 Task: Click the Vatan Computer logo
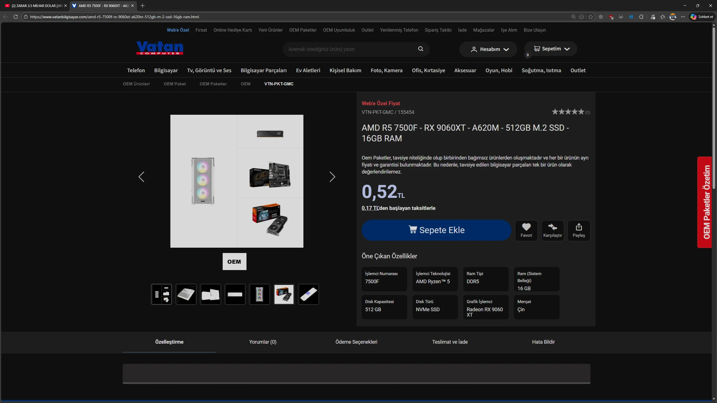tap(160, 48)
